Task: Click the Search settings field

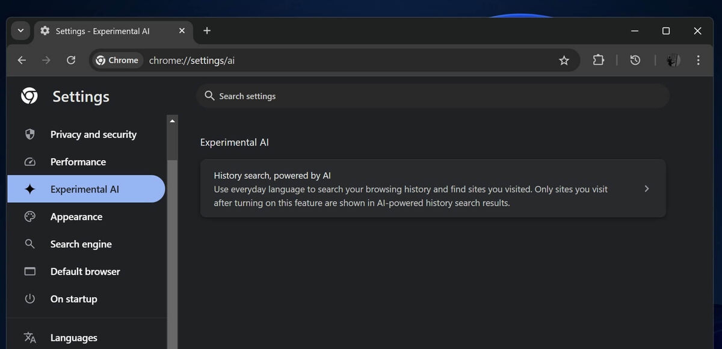Action: (433, 96)
